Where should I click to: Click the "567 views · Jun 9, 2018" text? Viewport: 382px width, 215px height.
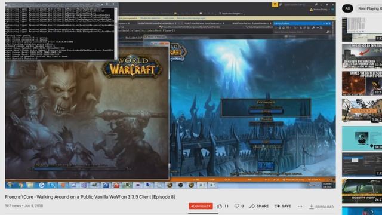pyautogui.click(x=24, y=206)
